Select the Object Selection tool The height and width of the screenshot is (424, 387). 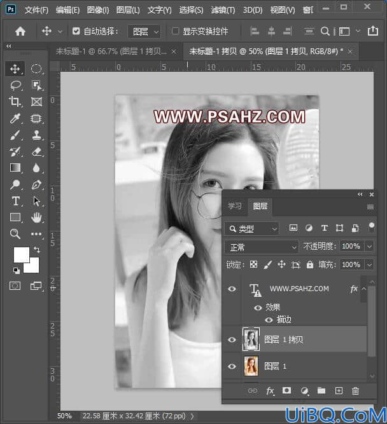coord(36,85)
